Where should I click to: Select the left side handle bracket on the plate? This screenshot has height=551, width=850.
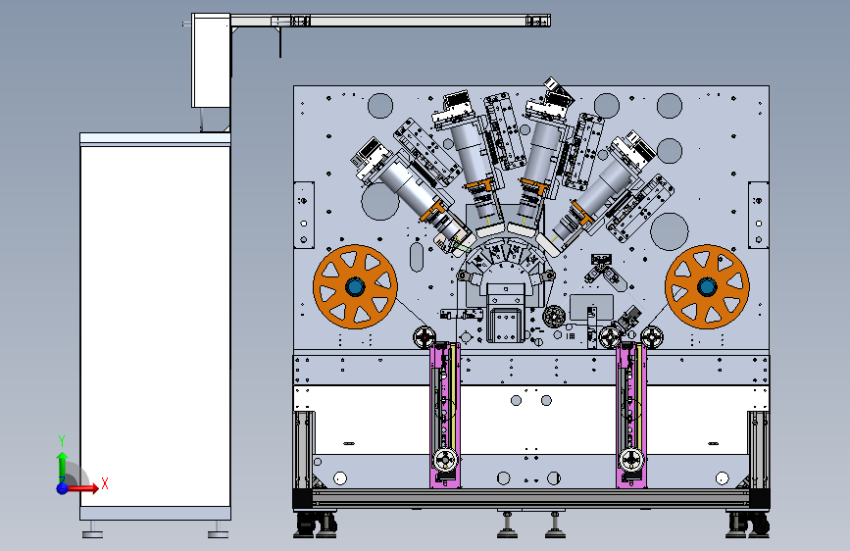tap(304, 216)
